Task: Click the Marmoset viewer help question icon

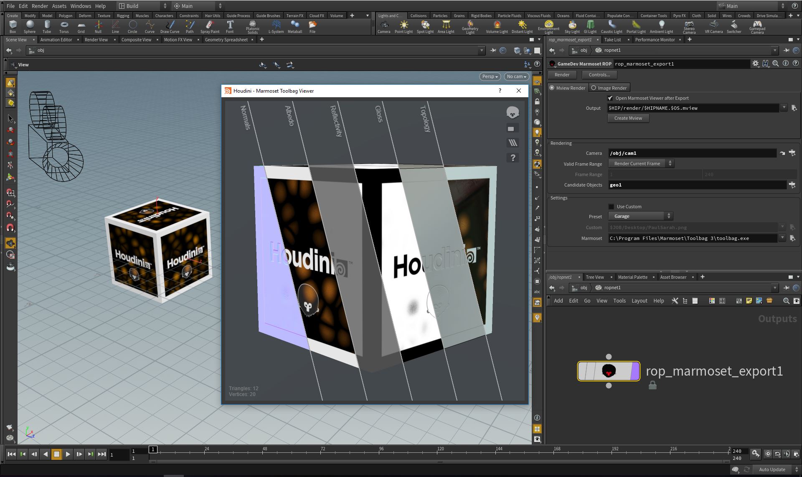Action: point(513,158)
